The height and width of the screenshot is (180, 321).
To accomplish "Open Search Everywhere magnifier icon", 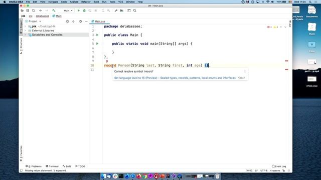I will coord(135,10).
